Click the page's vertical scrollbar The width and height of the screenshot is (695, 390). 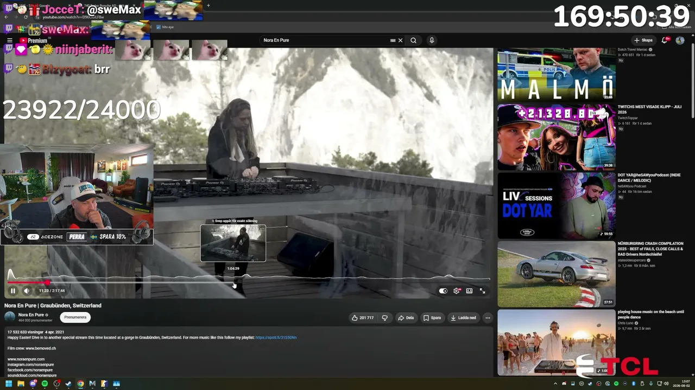(x=692, y=81)
